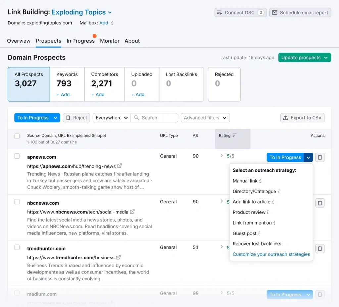339x307 pixels.
Task: Select the Rejected card
Action: click(x=224, y=84)
